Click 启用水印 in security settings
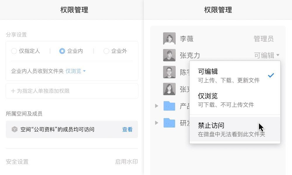 127,162
